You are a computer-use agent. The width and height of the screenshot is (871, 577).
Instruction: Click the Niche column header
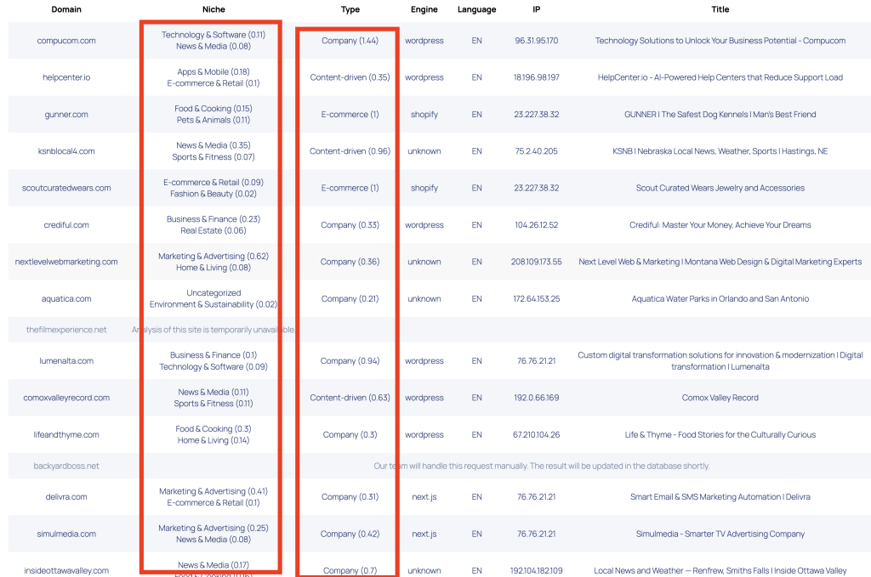pyautogui.click(x=213, y=9)
